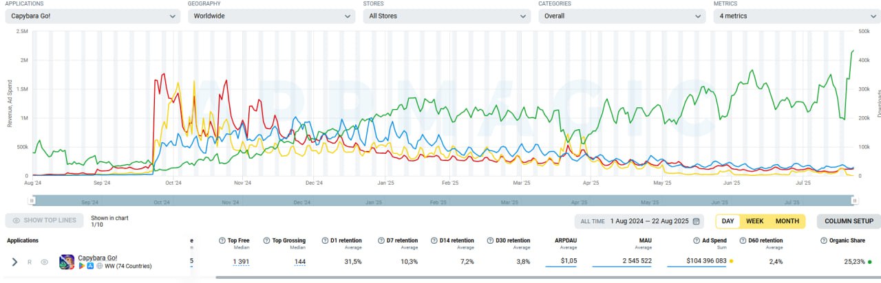Screen dimensions: 881x283
Task: Select the DAY granularity option
Action: [728, 221]
